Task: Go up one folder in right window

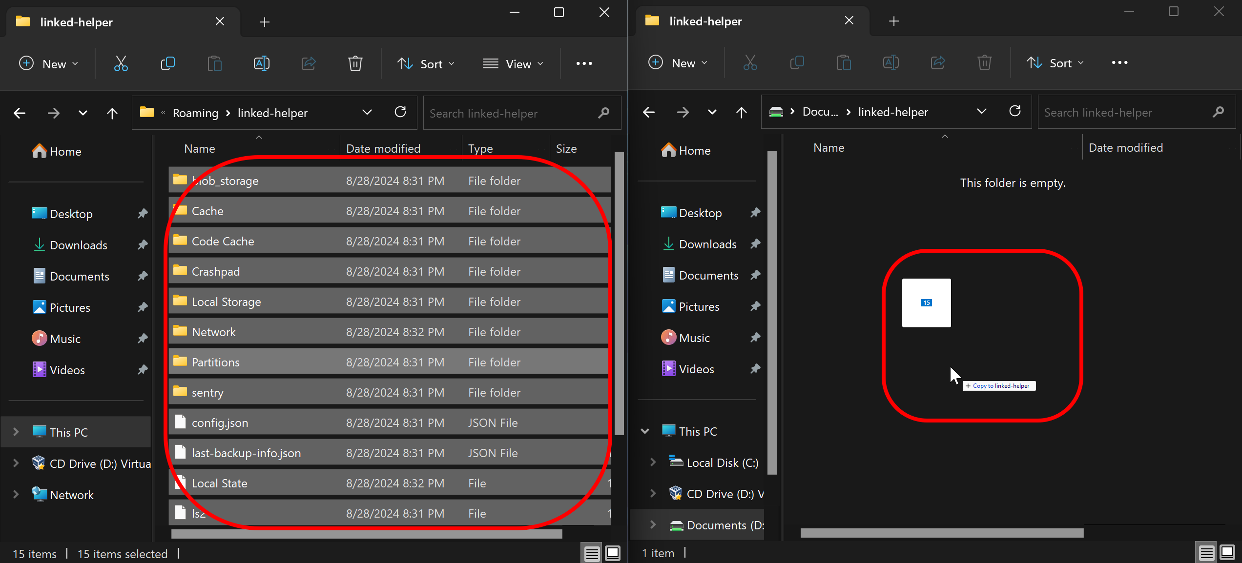Action: click(x=742, y=112)
